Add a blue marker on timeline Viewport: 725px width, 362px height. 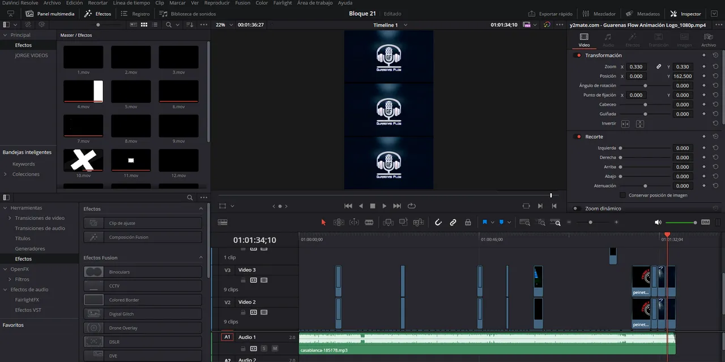(502, 223)
